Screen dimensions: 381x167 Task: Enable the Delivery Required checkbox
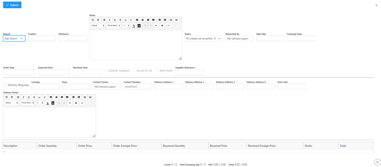5,85
